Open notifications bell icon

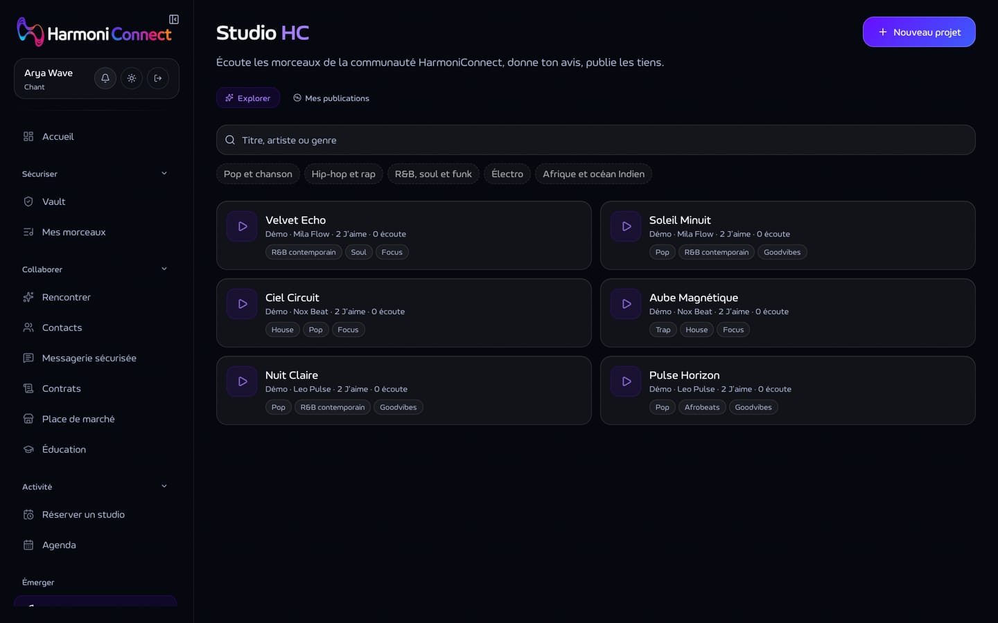point(105,78)
